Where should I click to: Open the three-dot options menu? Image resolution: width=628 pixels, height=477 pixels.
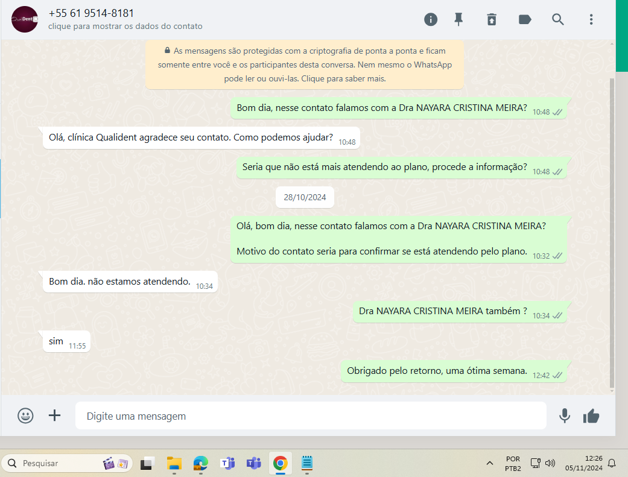[591, 19]
